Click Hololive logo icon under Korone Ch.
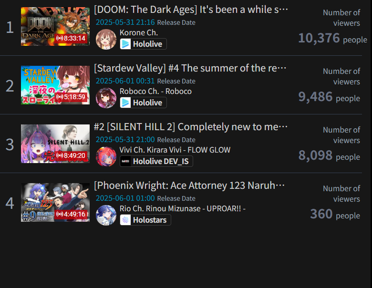The height and width of the screenshot is (288, 372). (x=125, y=44)
